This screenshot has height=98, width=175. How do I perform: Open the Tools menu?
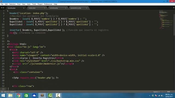pyautogui.click(x=34, y=4)
